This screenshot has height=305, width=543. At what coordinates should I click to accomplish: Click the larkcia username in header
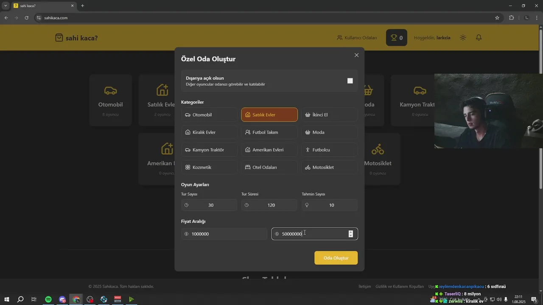(x=443, y=38)
